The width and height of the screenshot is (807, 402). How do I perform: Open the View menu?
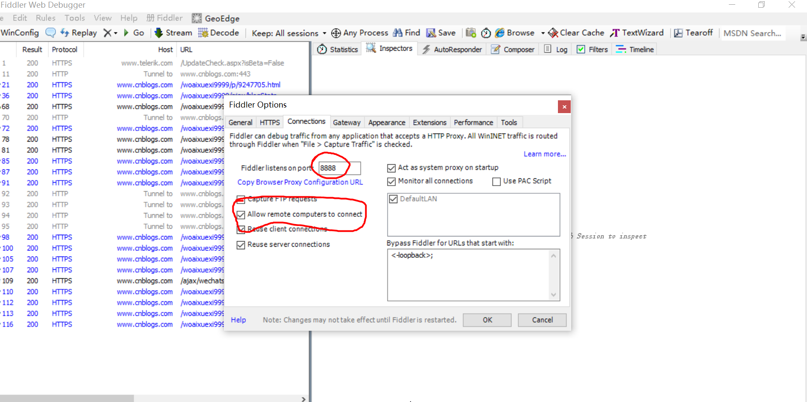point(103,18)
